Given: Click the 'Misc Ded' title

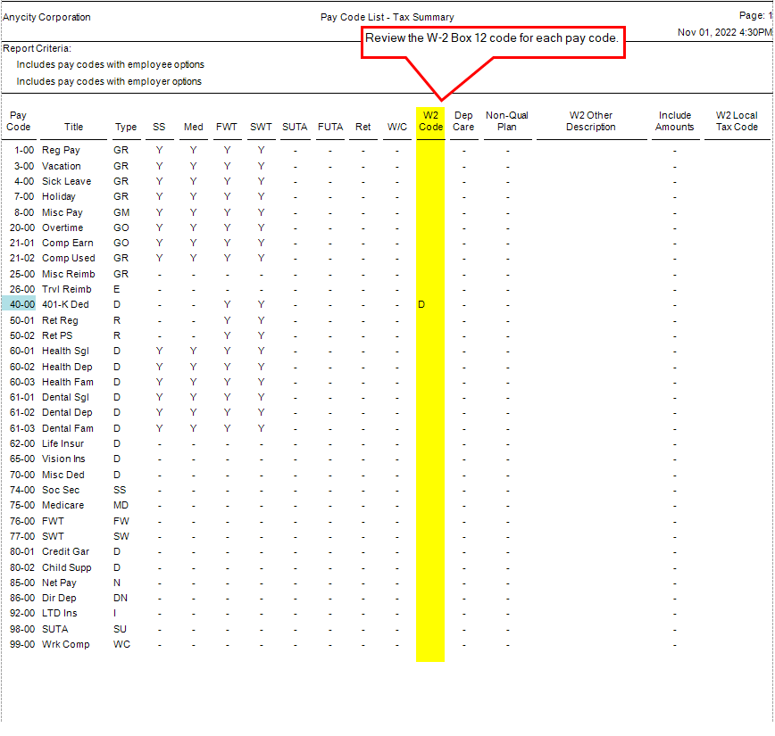Looking at the screenshot, I should click(x=63, y=475).
